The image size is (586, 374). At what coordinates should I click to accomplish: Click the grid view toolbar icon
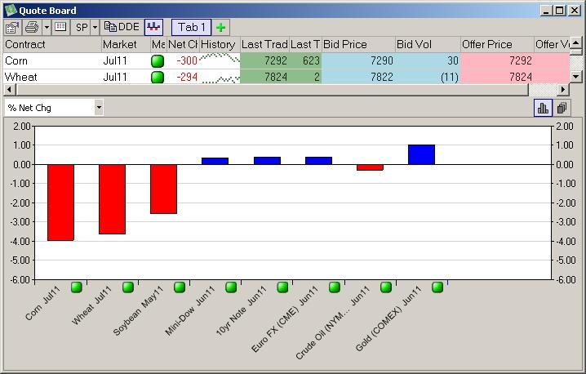coord(60,27)
